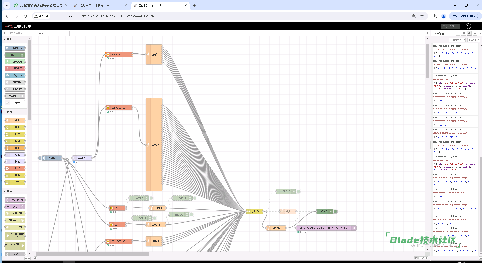Image resolution: width=482 pixels, height=263 pixels.
Task: Switch to the kunmxi flow tab
Action: click(x=53, y=34)
